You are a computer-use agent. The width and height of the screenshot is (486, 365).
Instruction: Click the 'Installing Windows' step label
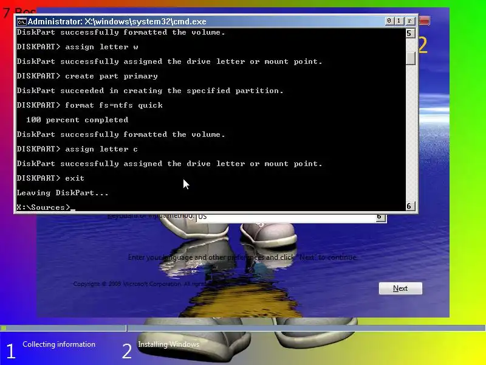click(x=169, y=344)
